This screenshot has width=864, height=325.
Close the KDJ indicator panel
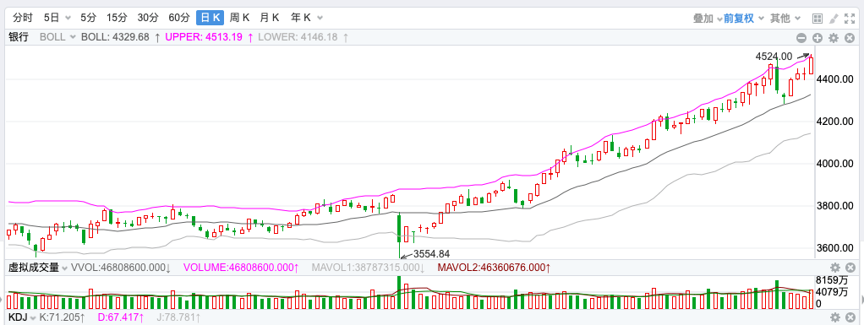850,317
